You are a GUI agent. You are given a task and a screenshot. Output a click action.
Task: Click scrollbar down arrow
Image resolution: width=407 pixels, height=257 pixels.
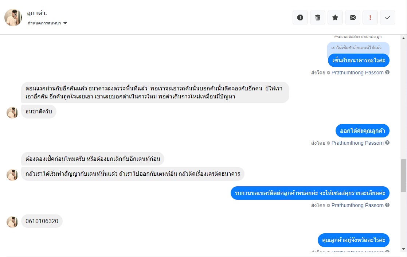403,249
